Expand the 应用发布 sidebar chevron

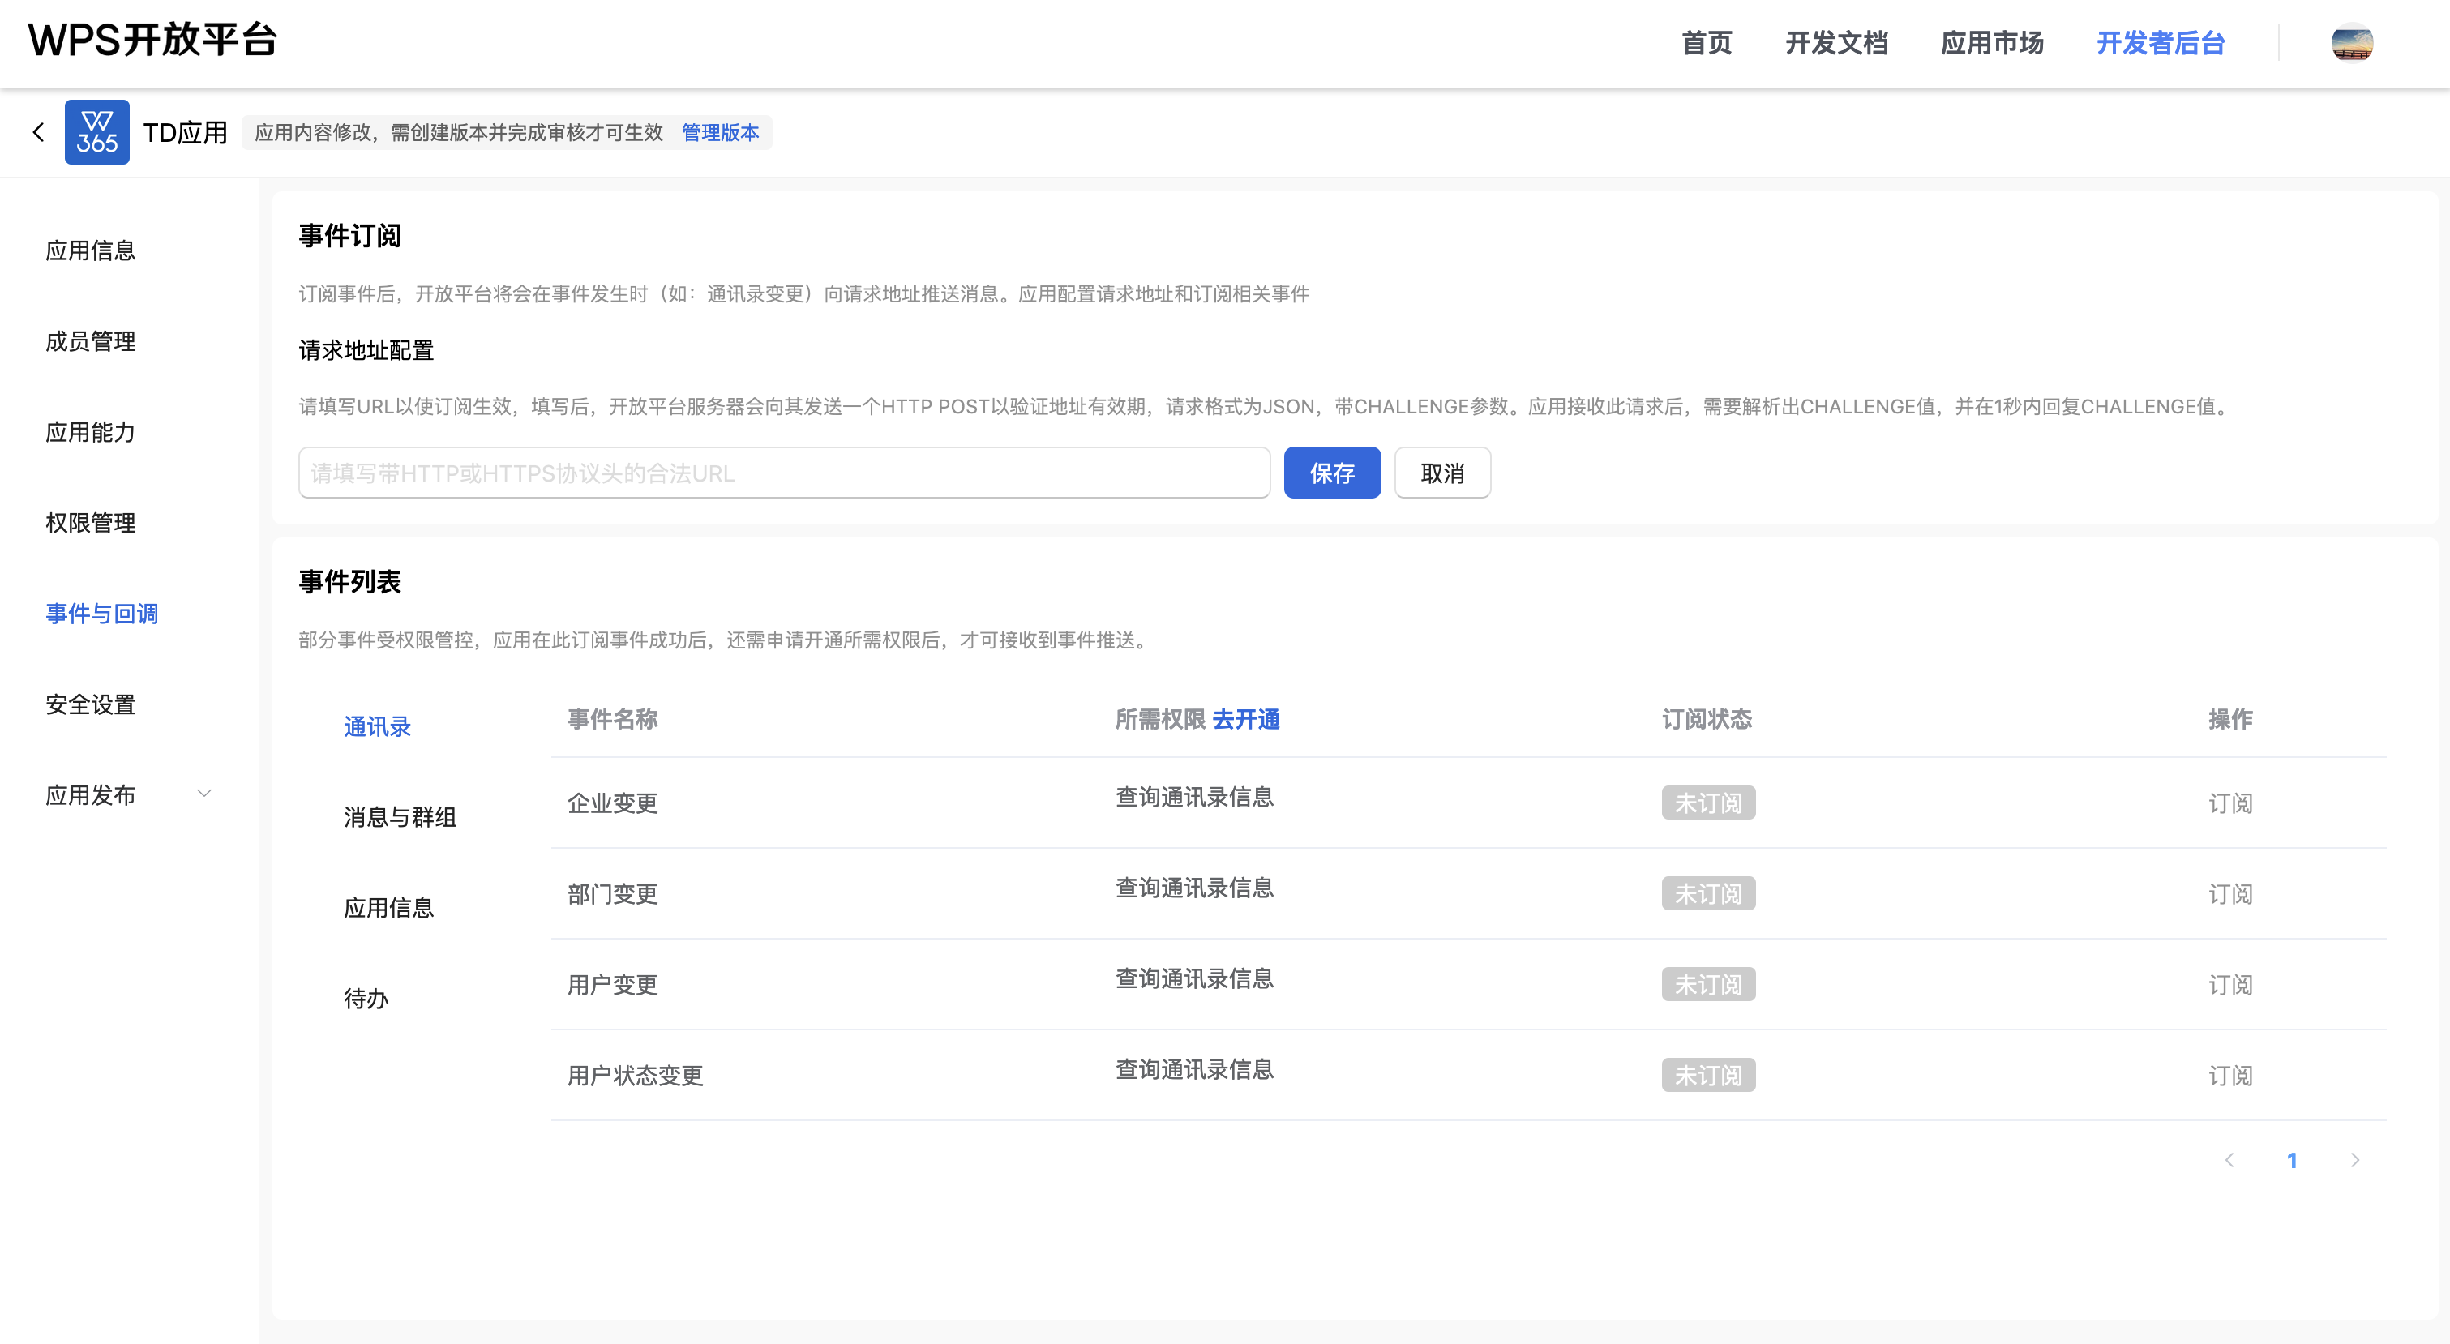click(x=203, y=794)
